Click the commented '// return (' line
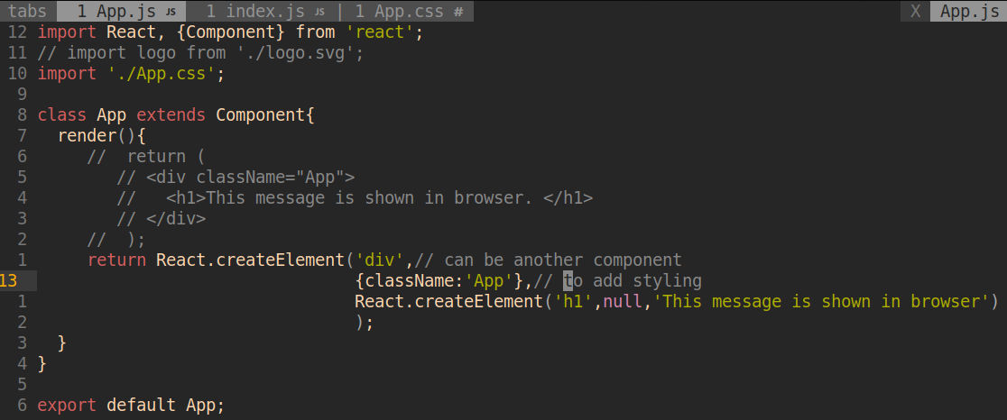Viewport: 1007px width, 420px height. 146,157
